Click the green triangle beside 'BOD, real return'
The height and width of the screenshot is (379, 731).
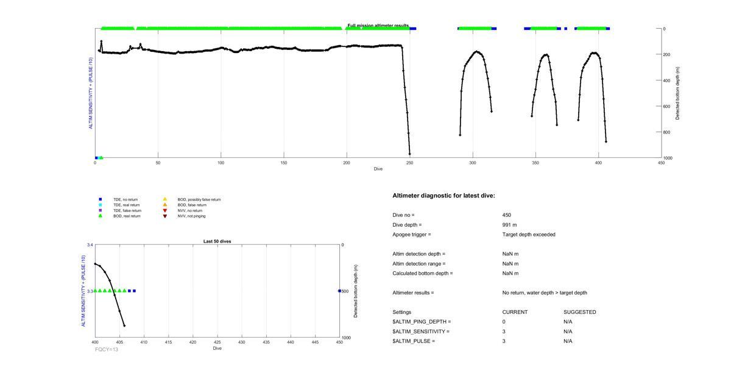tap(101, 216)
